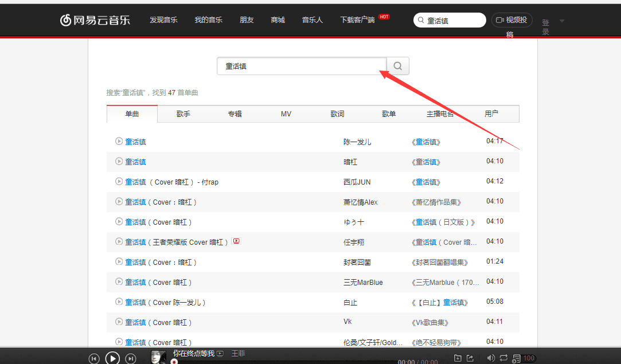Play the 陈一发儿 童话镇 track

click(x=119, y=141)
